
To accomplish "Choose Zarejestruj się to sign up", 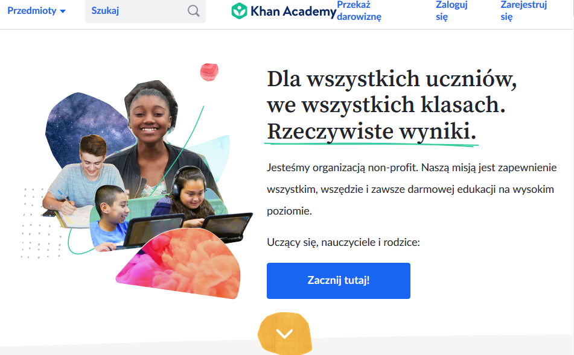I will click(523, 11).
